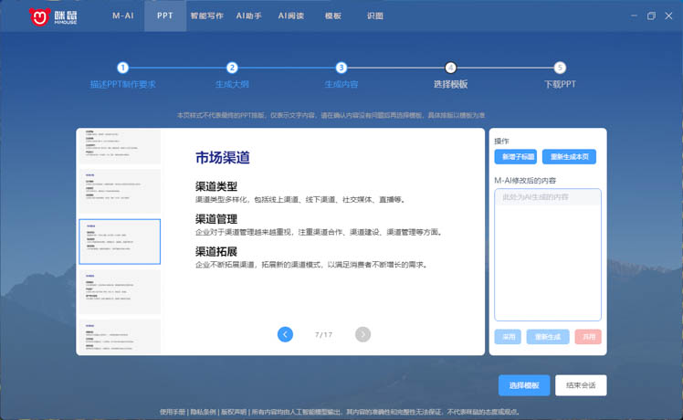Click step 5 circle in progress bar
The height and width of the screenshot is (420, 683).
click(x=560, y=68)
